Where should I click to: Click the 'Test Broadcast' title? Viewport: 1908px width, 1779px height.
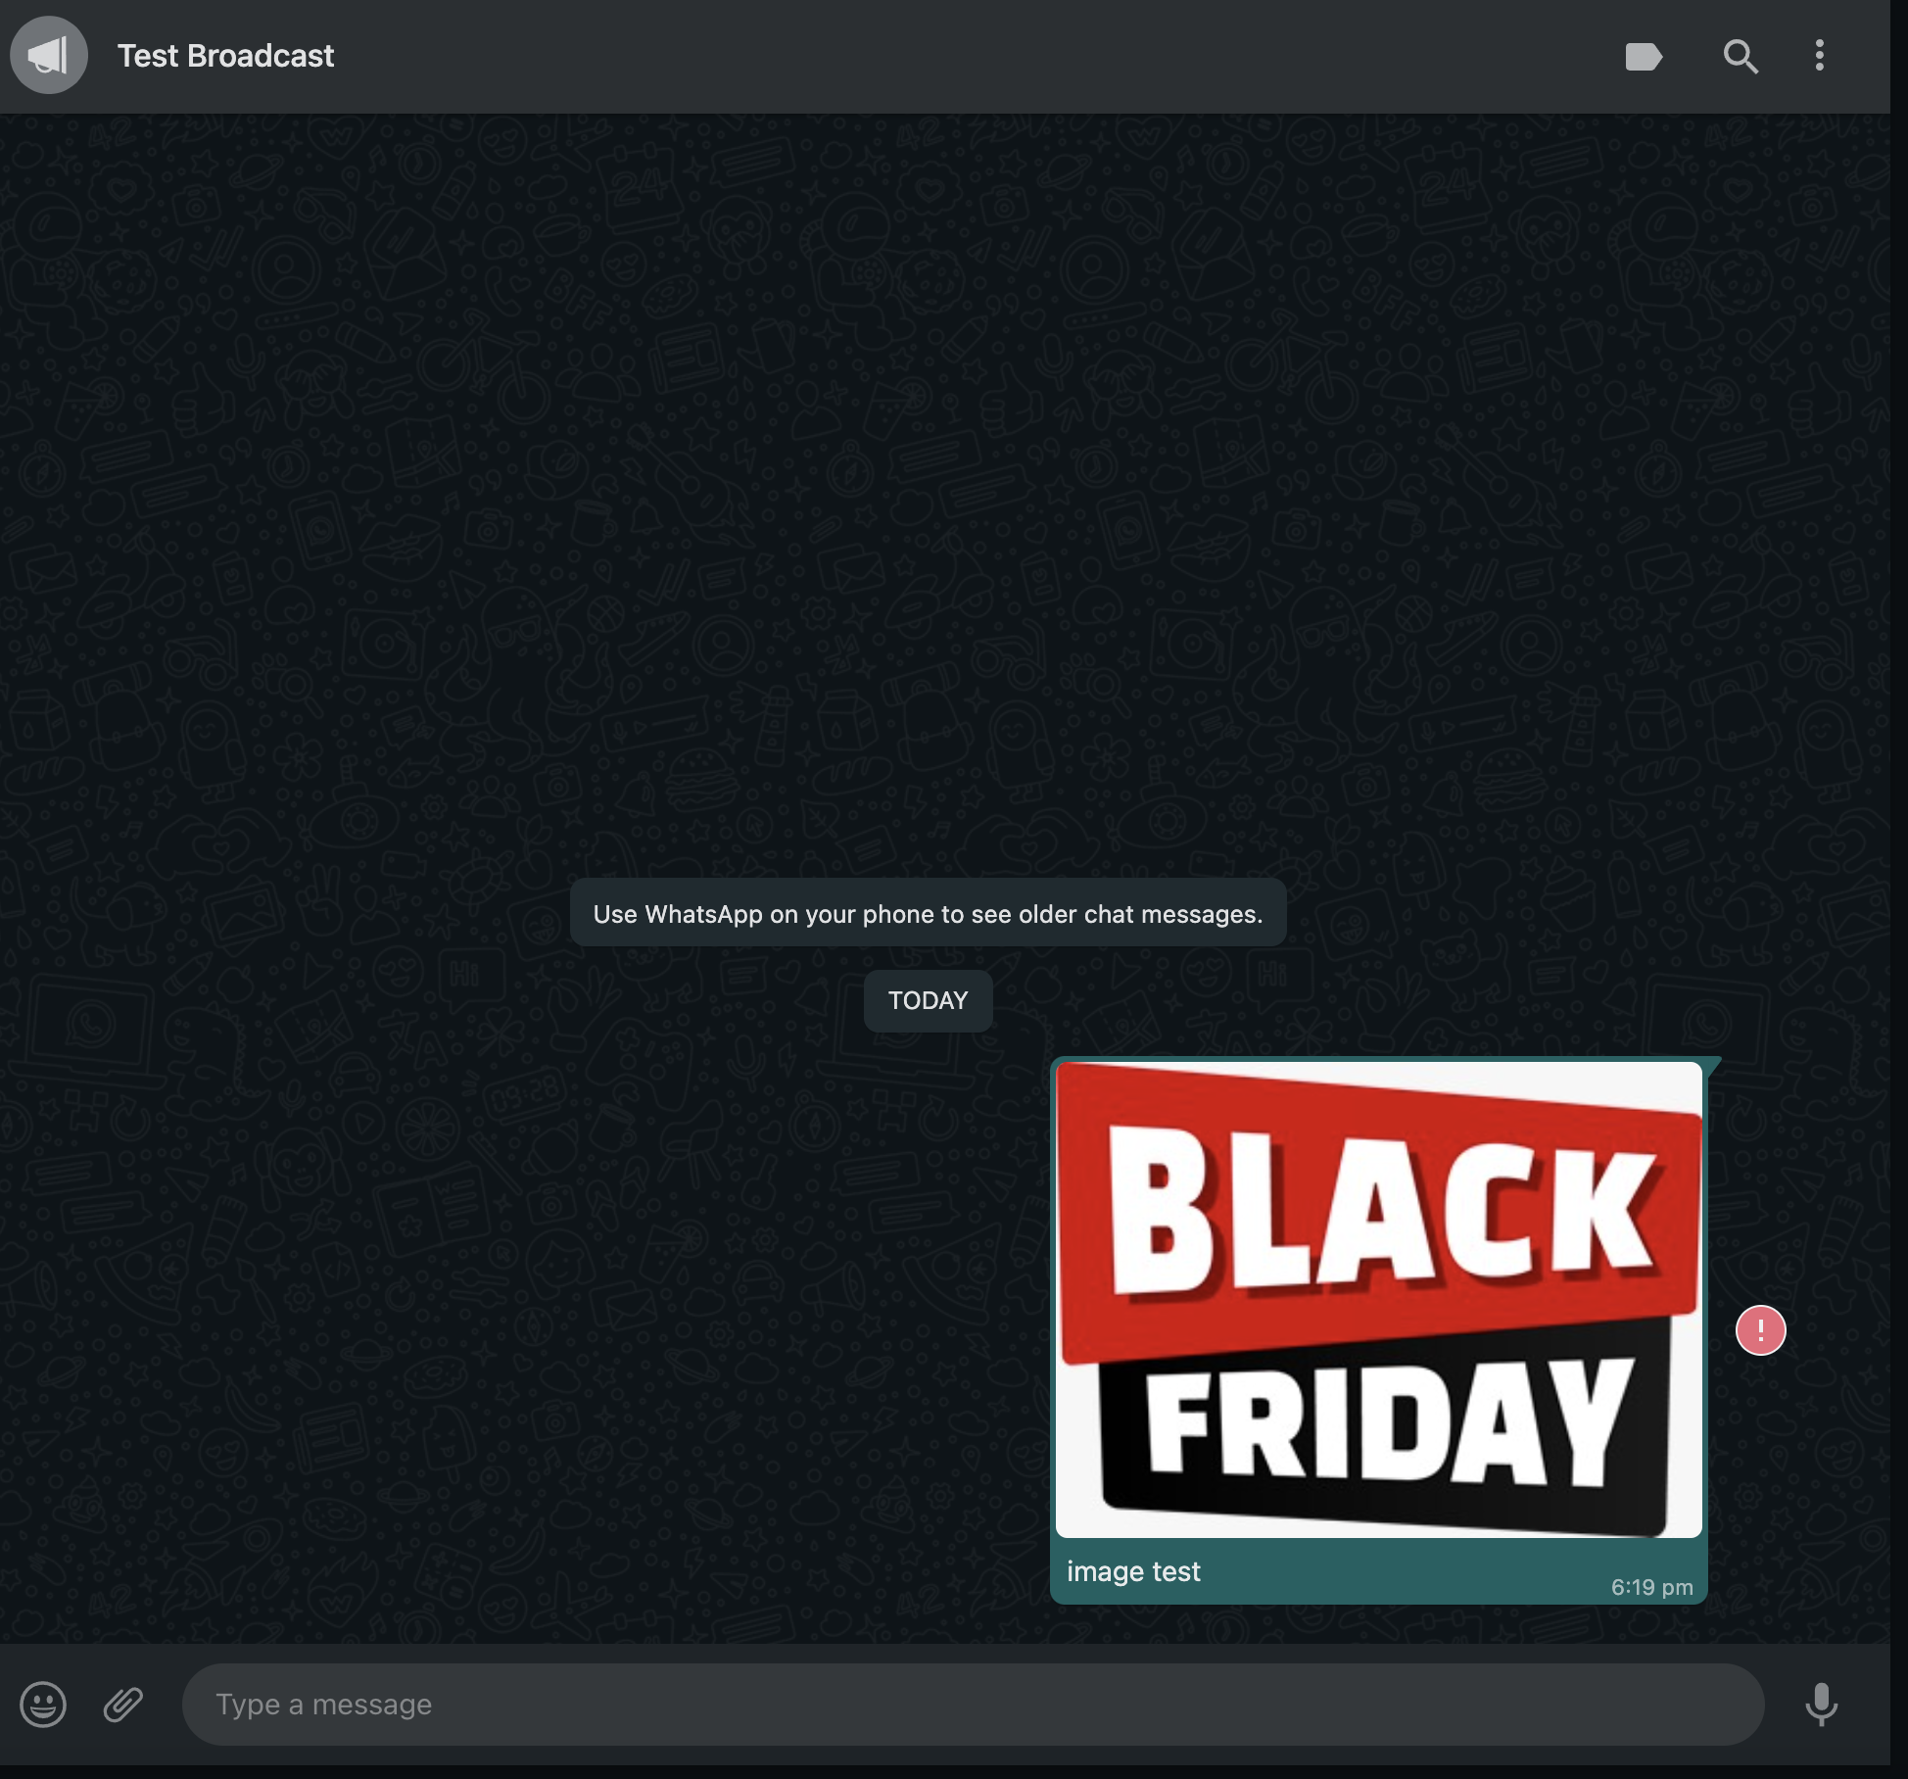coord(225,56)
